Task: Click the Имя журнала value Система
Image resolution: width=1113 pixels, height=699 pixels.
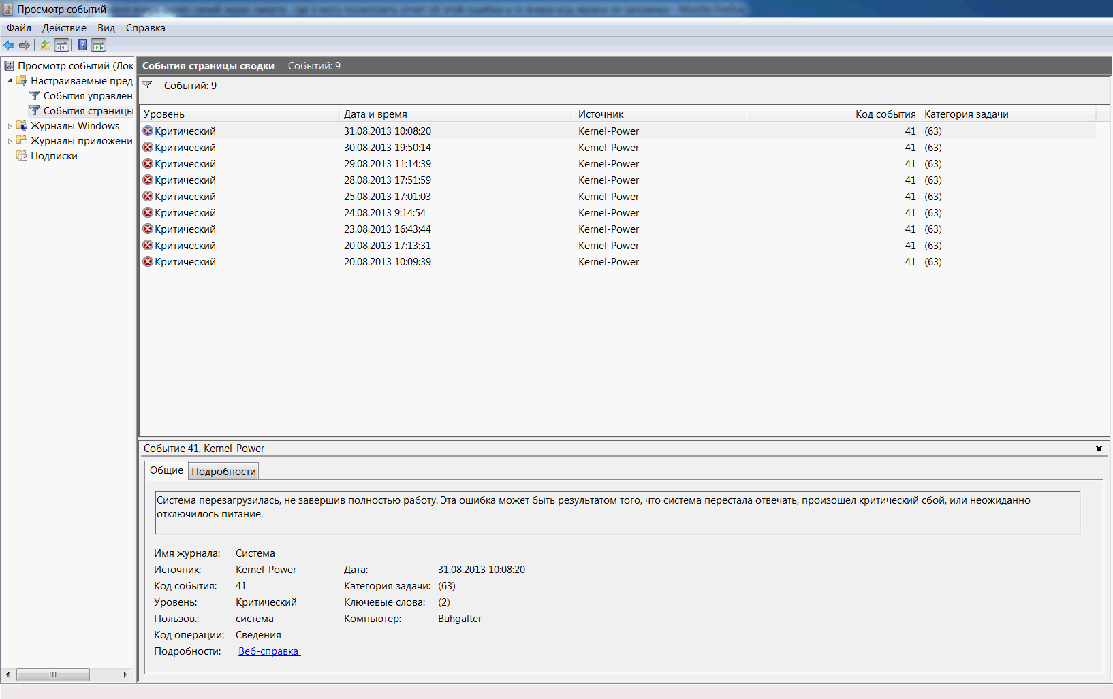Action: point(255,553)
